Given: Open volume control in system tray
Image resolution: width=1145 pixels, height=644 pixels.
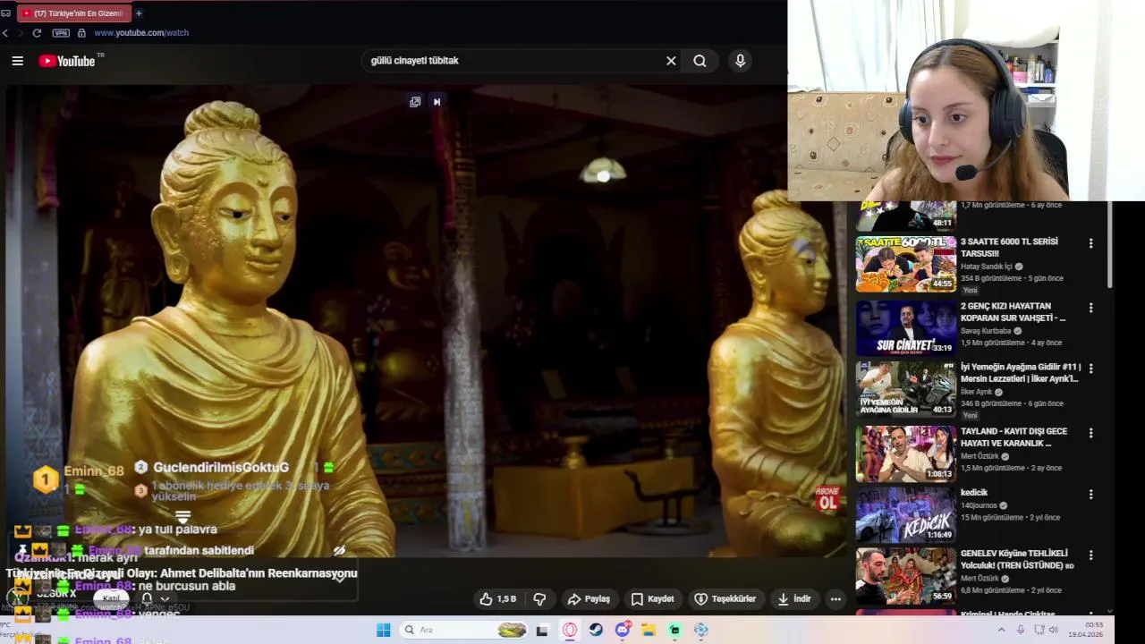Looking at the screenshot, I should 1053,630.
